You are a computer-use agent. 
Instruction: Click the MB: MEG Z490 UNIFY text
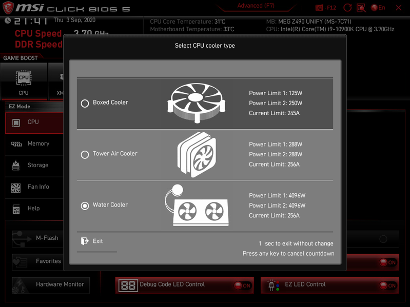click(308, 22)
